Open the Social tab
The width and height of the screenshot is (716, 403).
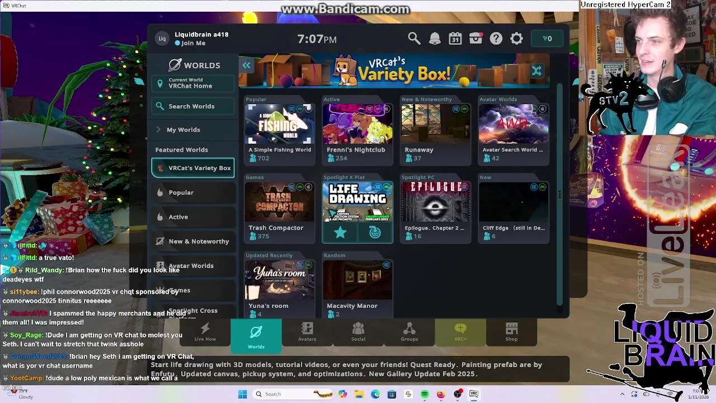pos(358,332)
